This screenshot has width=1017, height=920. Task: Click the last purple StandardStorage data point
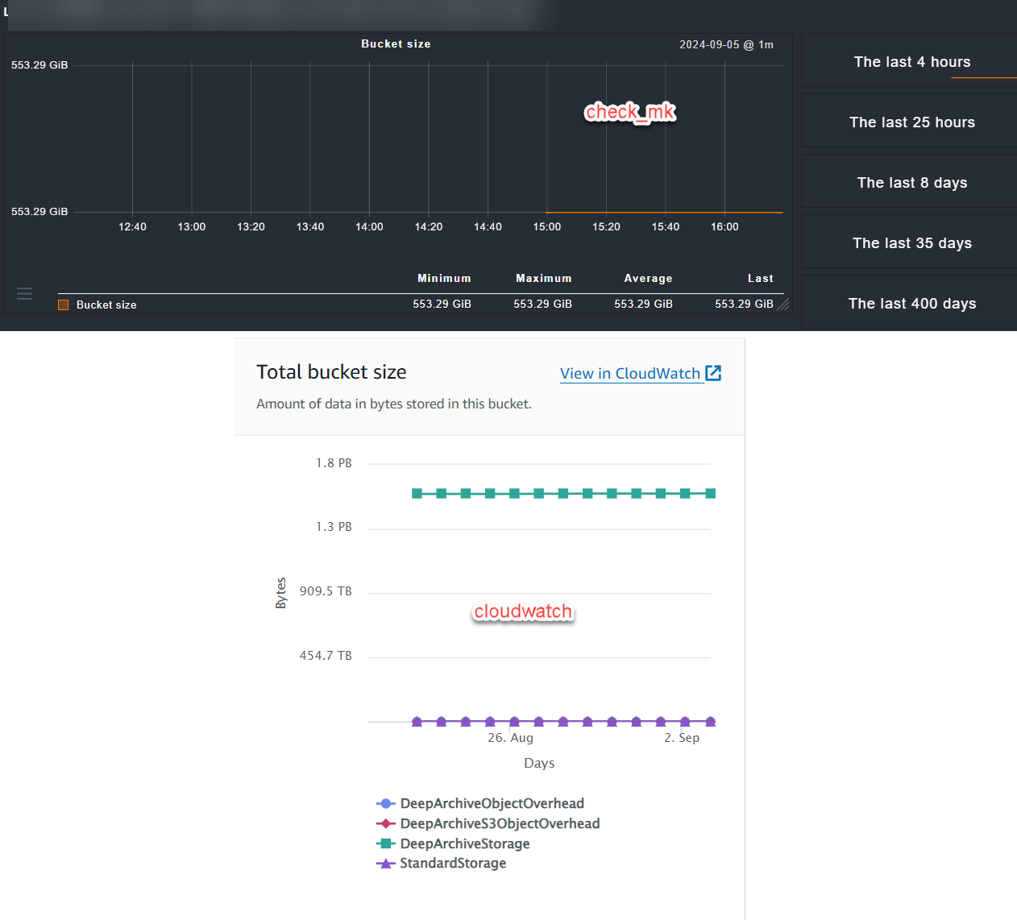(x=710, y=722)
